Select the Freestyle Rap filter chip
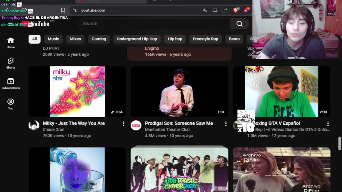The height and width of the screenshot is (192, 342). pyautogui.click(x=205, y=39)
